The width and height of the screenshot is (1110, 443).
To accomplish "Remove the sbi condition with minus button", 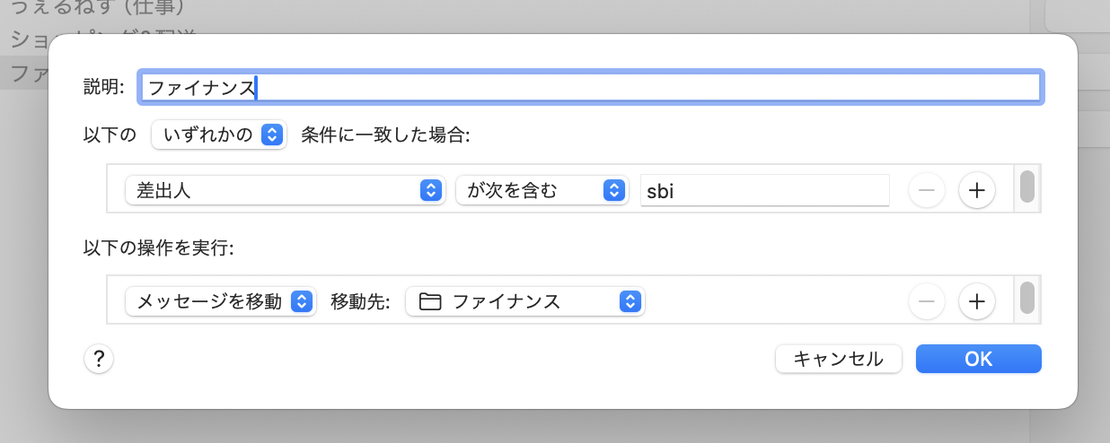I will point(927,190).
